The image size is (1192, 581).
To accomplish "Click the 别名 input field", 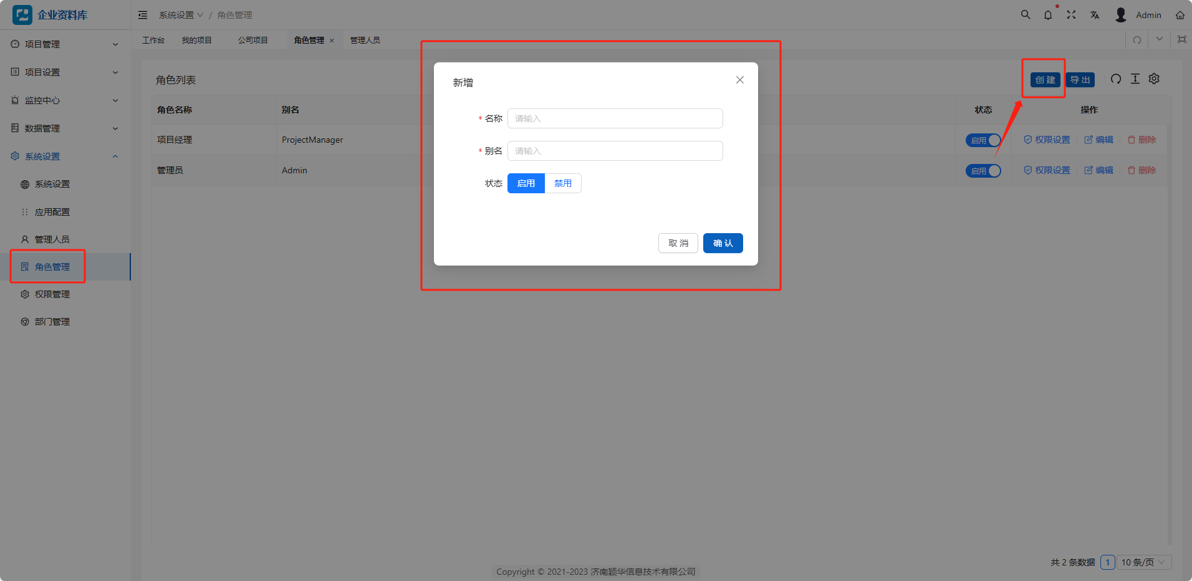I will click(615, 151).
